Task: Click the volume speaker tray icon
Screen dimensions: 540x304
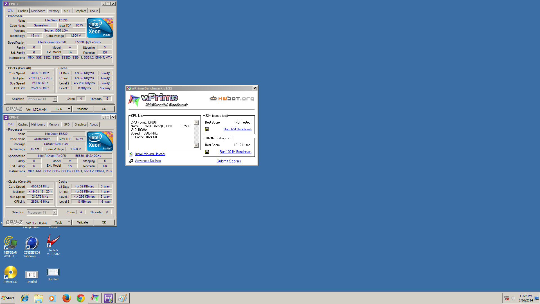Action: point(513,298)
